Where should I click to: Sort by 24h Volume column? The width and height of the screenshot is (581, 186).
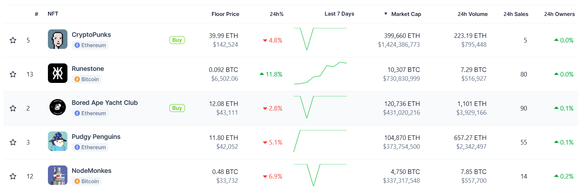pyautogui.click(x=472, y=14)
